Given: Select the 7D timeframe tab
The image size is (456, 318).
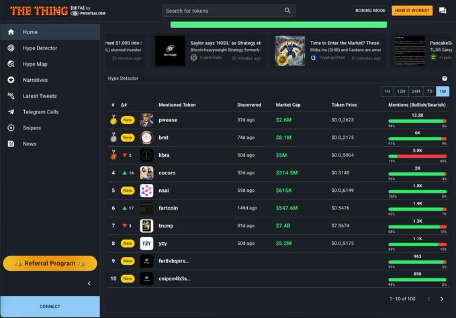Looking at the screenshot, I should (430, 91).
